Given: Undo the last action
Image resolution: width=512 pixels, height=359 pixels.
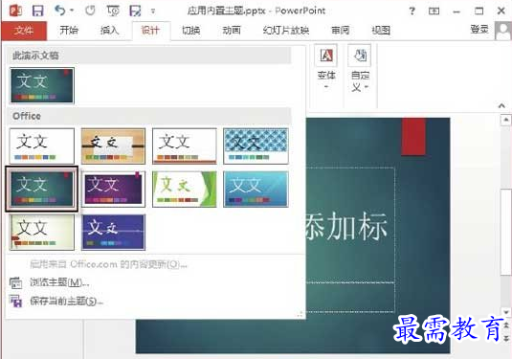Looking at the screenshot, I should pyautogui.click(x=60, y=11).
